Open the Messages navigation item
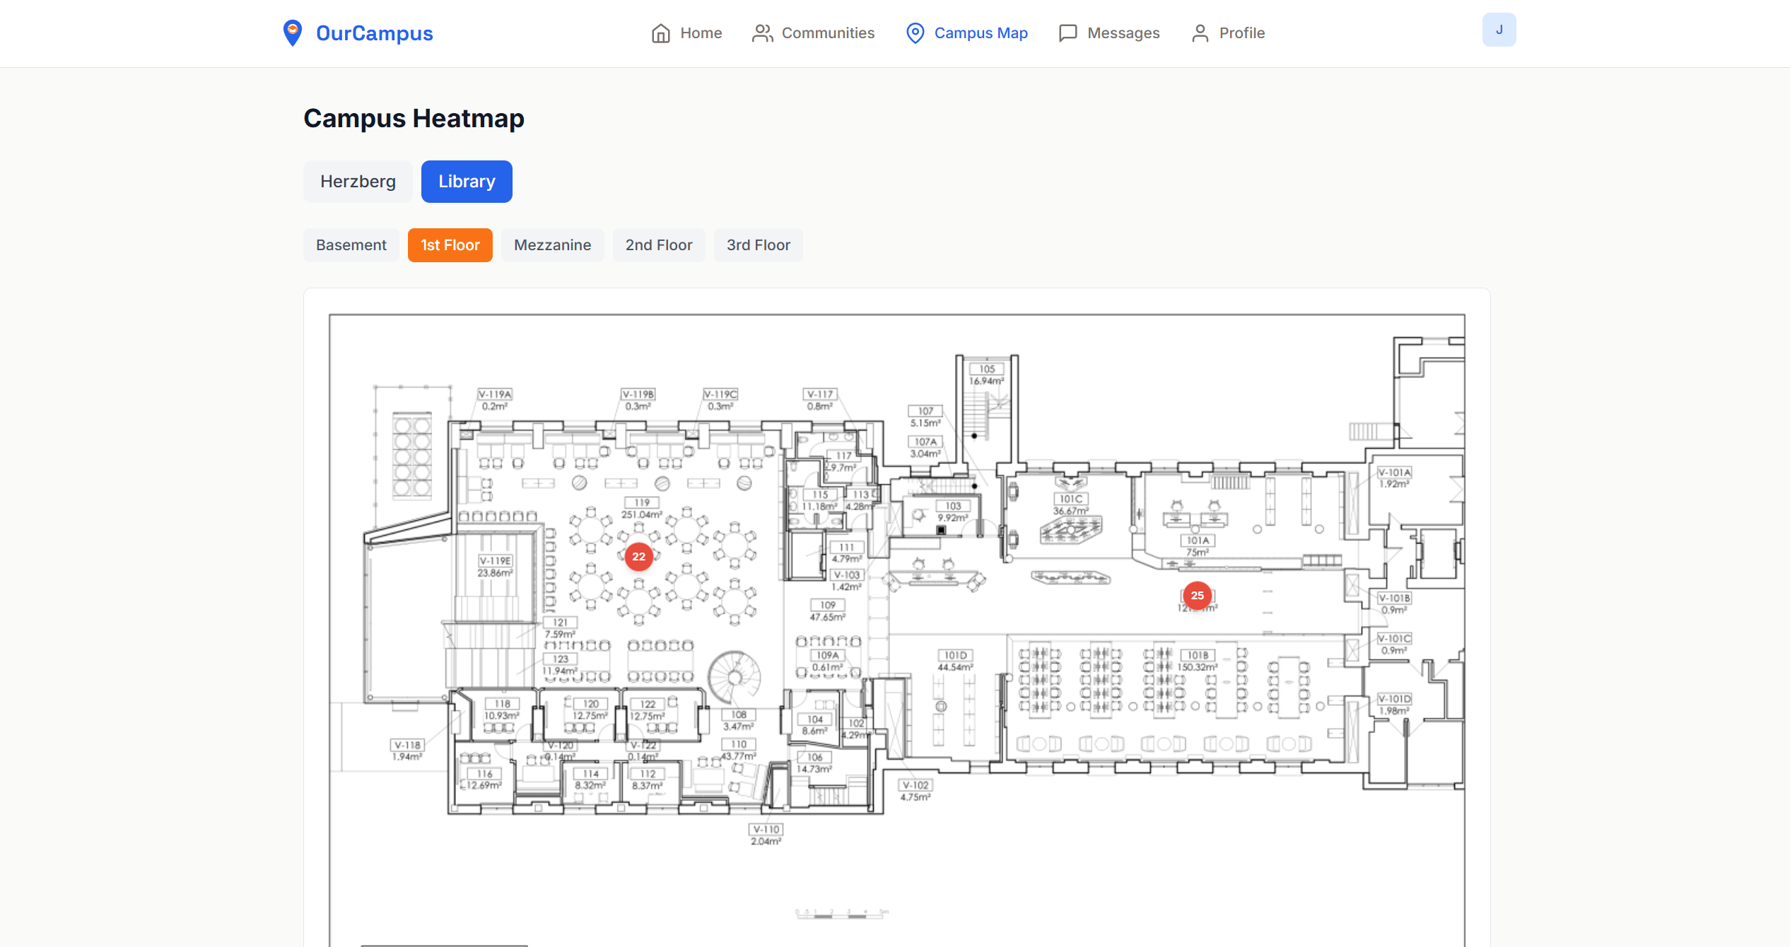 pos(1123,33)
